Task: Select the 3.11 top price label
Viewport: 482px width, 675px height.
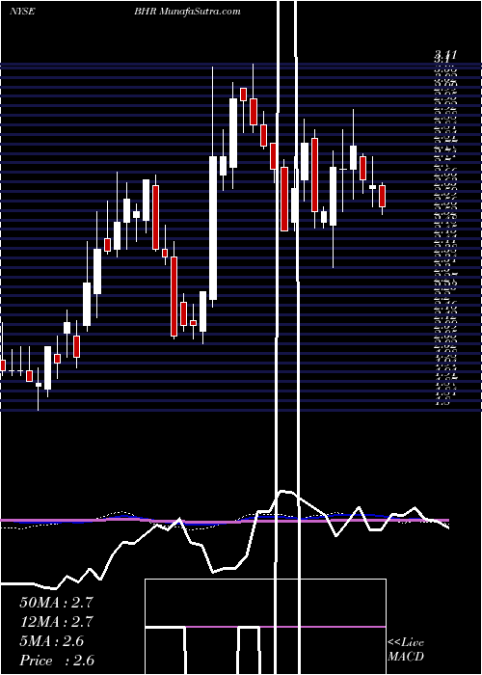Action: click(445, 55)
